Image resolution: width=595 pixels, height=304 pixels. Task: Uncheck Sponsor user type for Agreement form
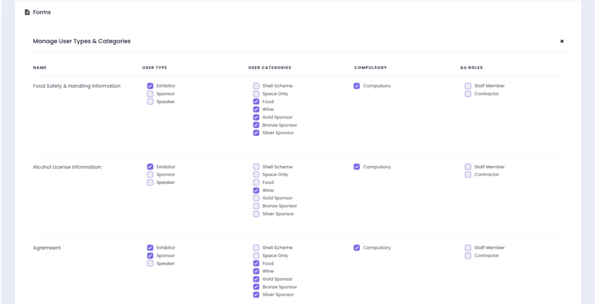[x=150, y=256]
